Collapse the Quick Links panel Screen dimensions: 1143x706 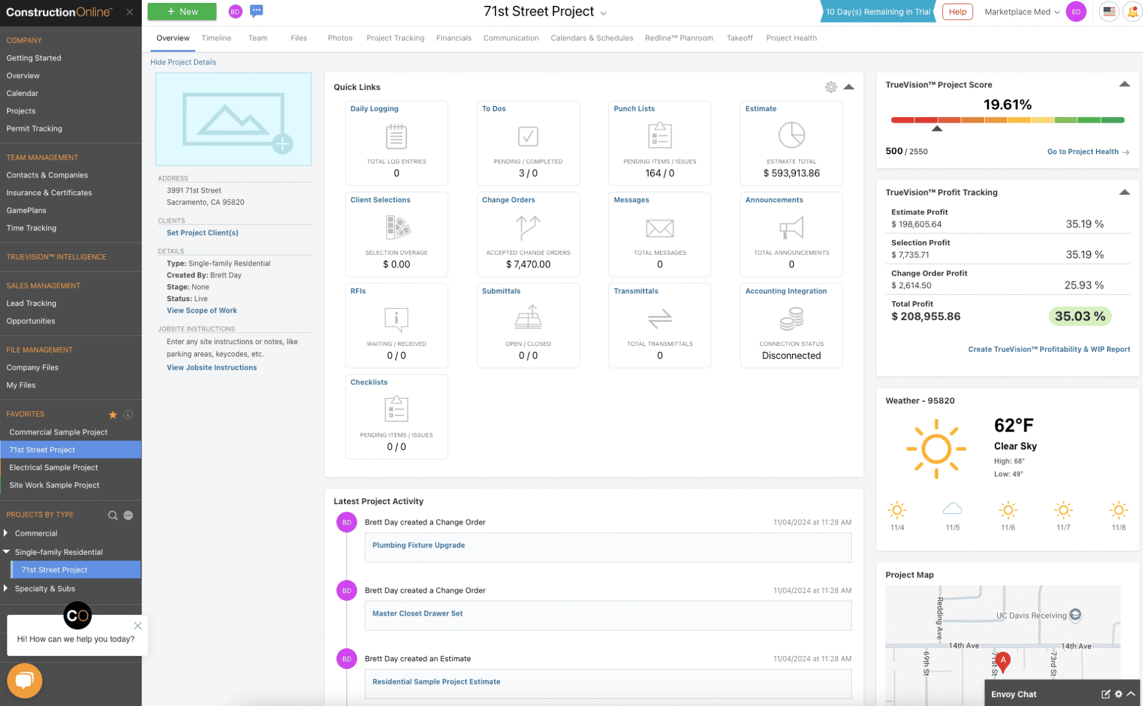point(849,87)
